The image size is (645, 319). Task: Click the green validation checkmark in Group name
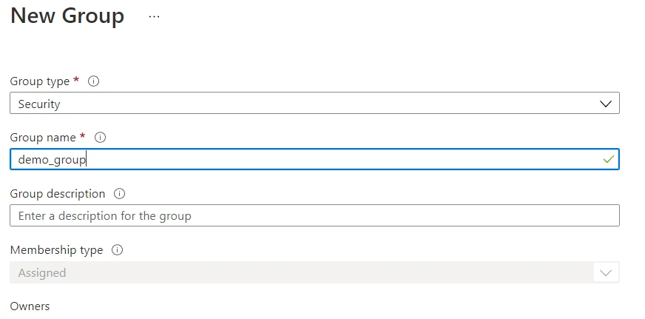[x=608, y=159]
